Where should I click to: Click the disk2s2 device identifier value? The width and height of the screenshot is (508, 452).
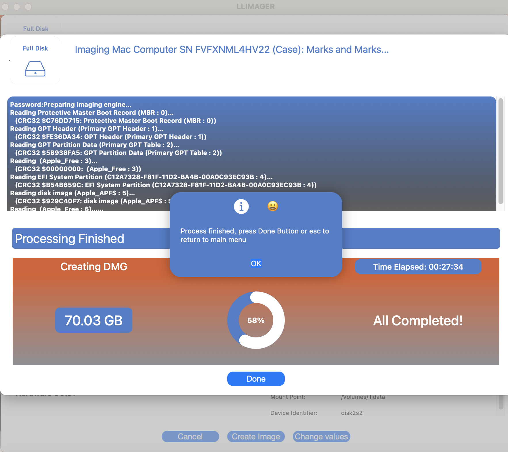(352, 413)
